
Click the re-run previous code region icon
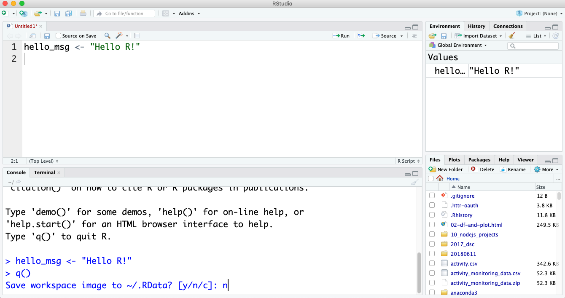[x=361, y=36]
